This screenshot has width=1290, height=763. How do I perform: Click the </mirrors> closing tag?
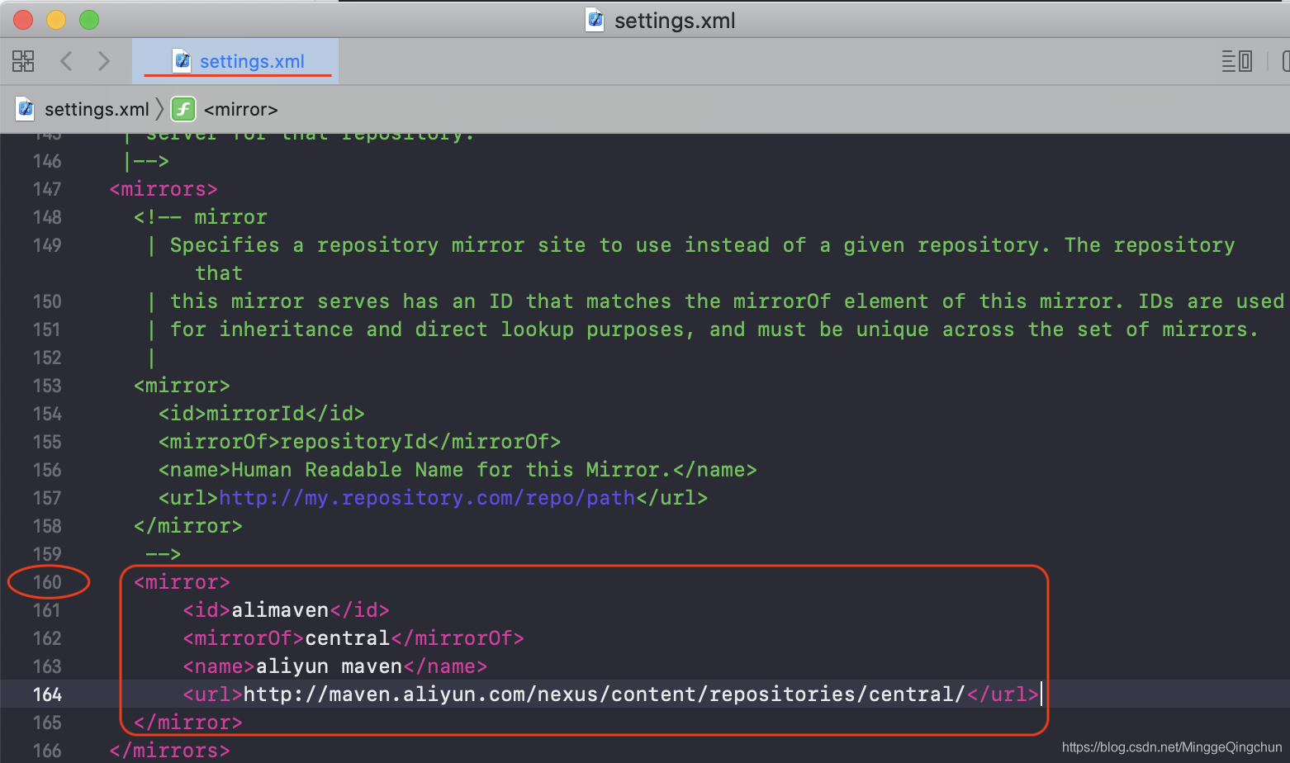click(x=170, y=751)
